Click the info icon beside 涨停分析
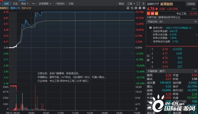The image size is (198, 114). [x=150, y=28]
